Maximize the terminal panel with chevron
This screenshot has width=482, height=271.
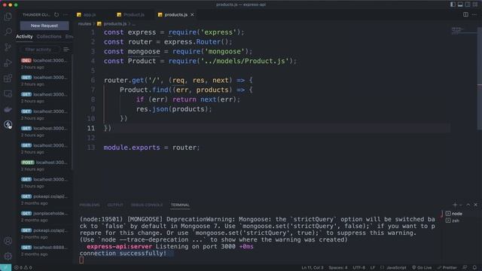tap(468, 205)
